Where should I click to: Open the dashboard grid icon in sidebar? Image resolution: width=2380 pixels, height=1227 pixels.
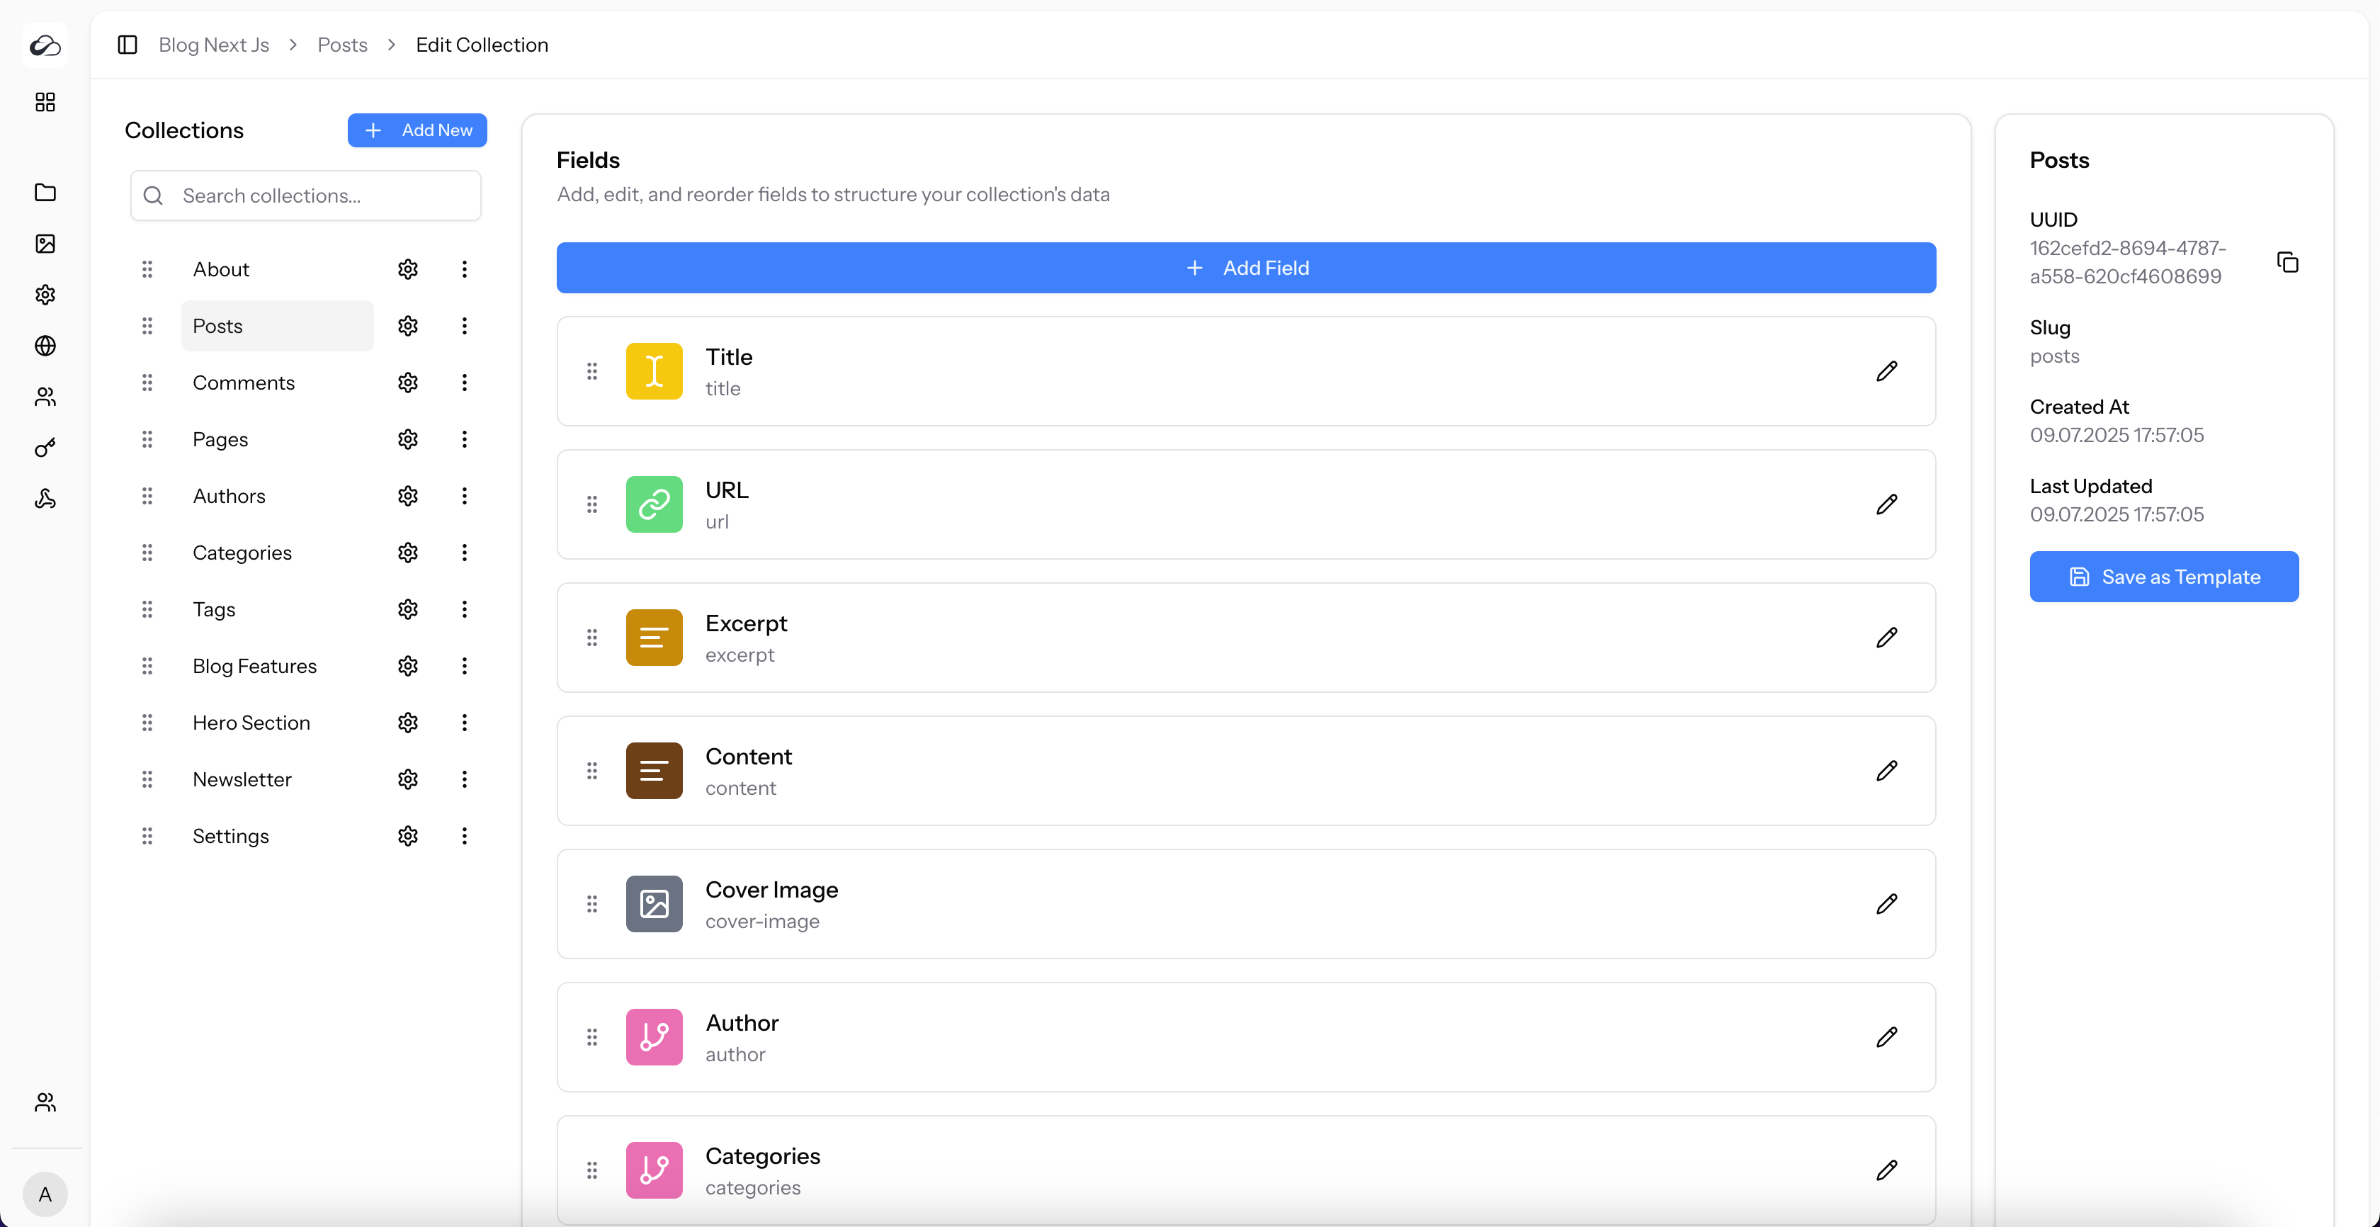tap(45, 101)
